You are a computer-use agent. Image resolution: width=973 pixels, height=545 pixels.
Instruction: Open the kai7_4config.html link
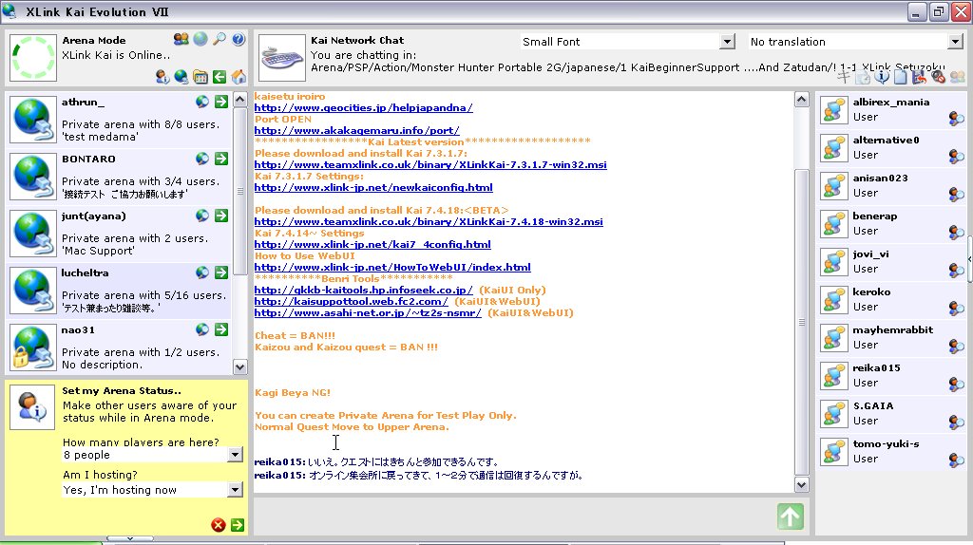(x=372, y=245)
